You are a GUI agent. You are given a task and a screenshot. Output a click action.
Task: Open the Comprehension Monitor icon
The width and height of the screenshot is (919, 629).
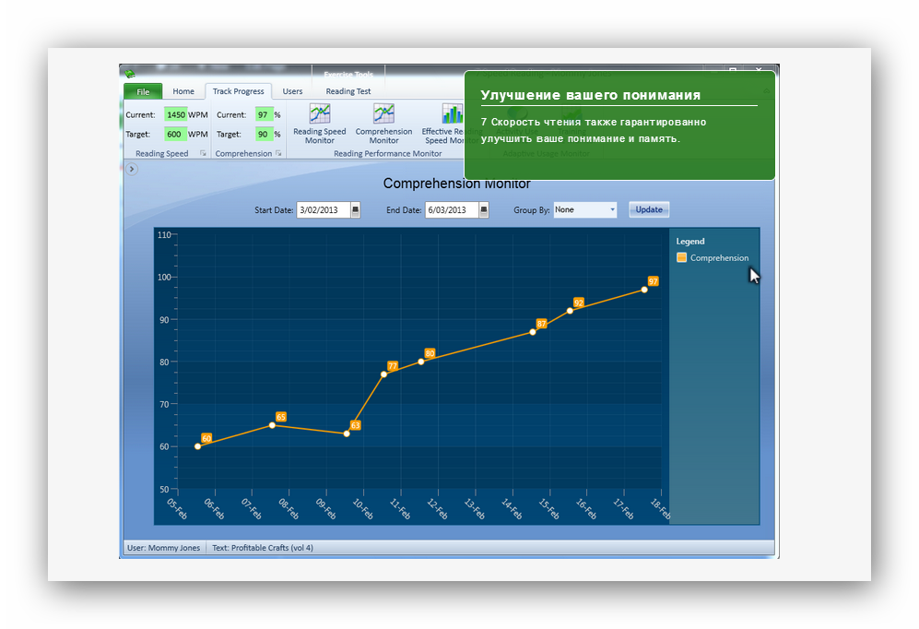point(383,124)
